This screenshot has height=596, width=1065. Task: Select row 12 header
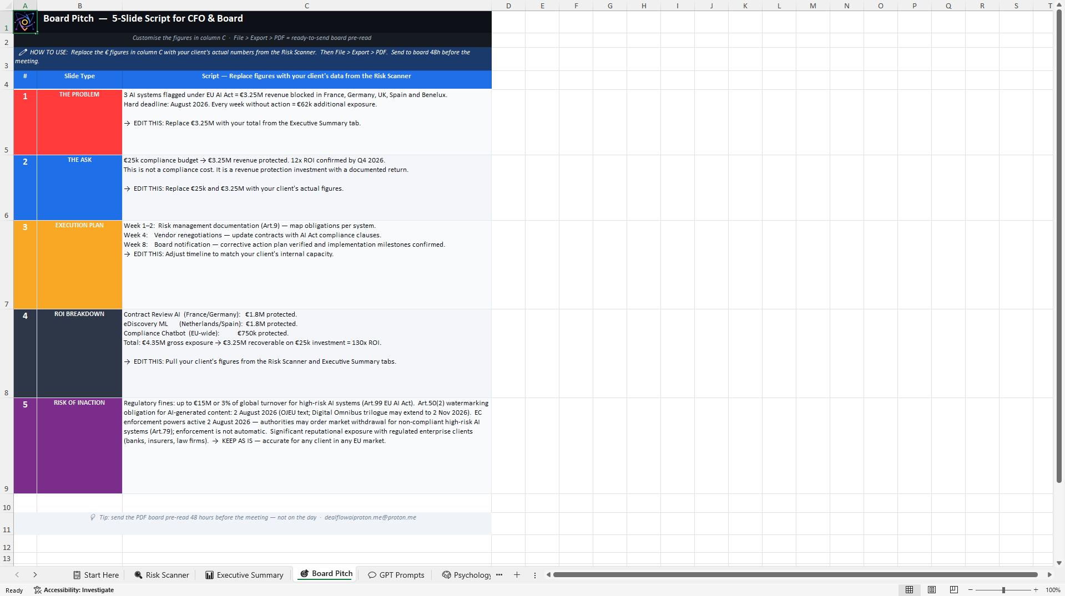point(7,544)
